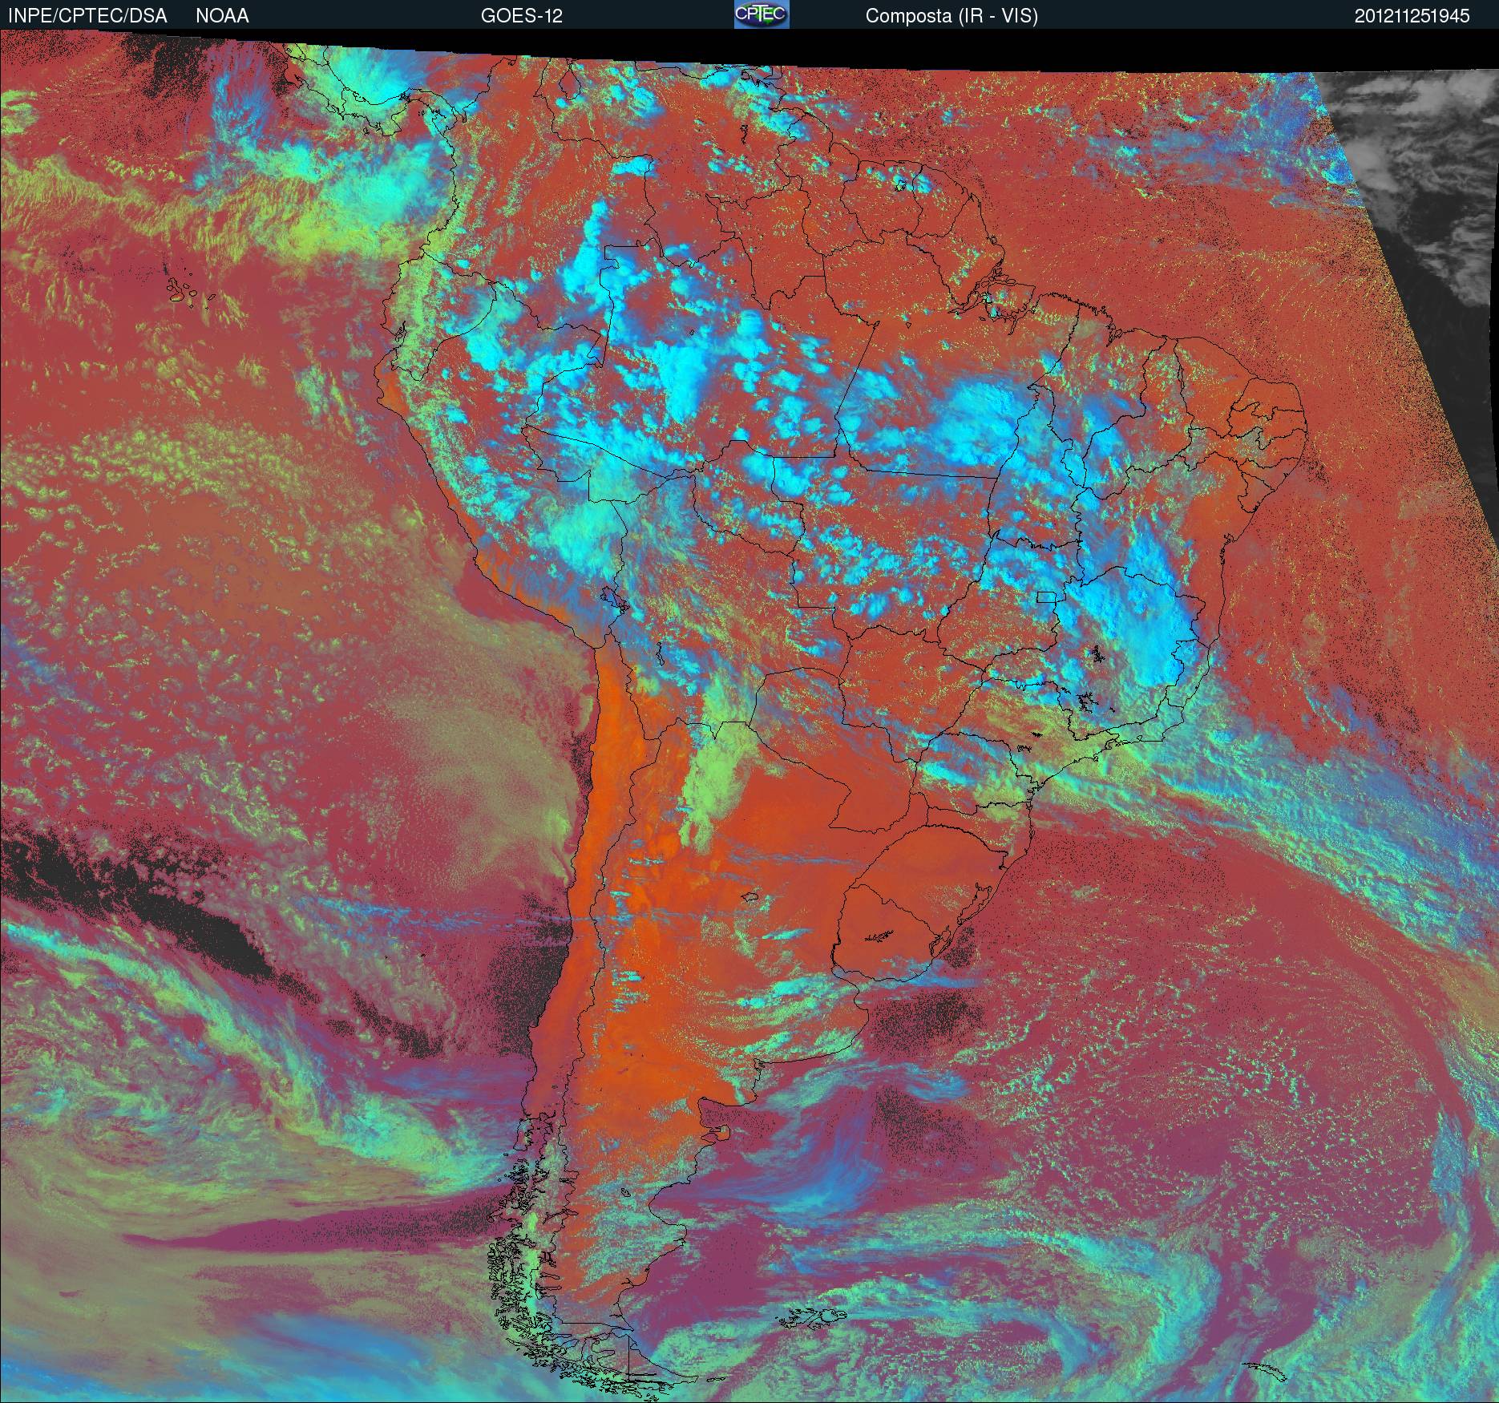The height and width of the screenshot is (1403, 1499).
Task: Select the GOES-12 satellite label
Action: 521,16
